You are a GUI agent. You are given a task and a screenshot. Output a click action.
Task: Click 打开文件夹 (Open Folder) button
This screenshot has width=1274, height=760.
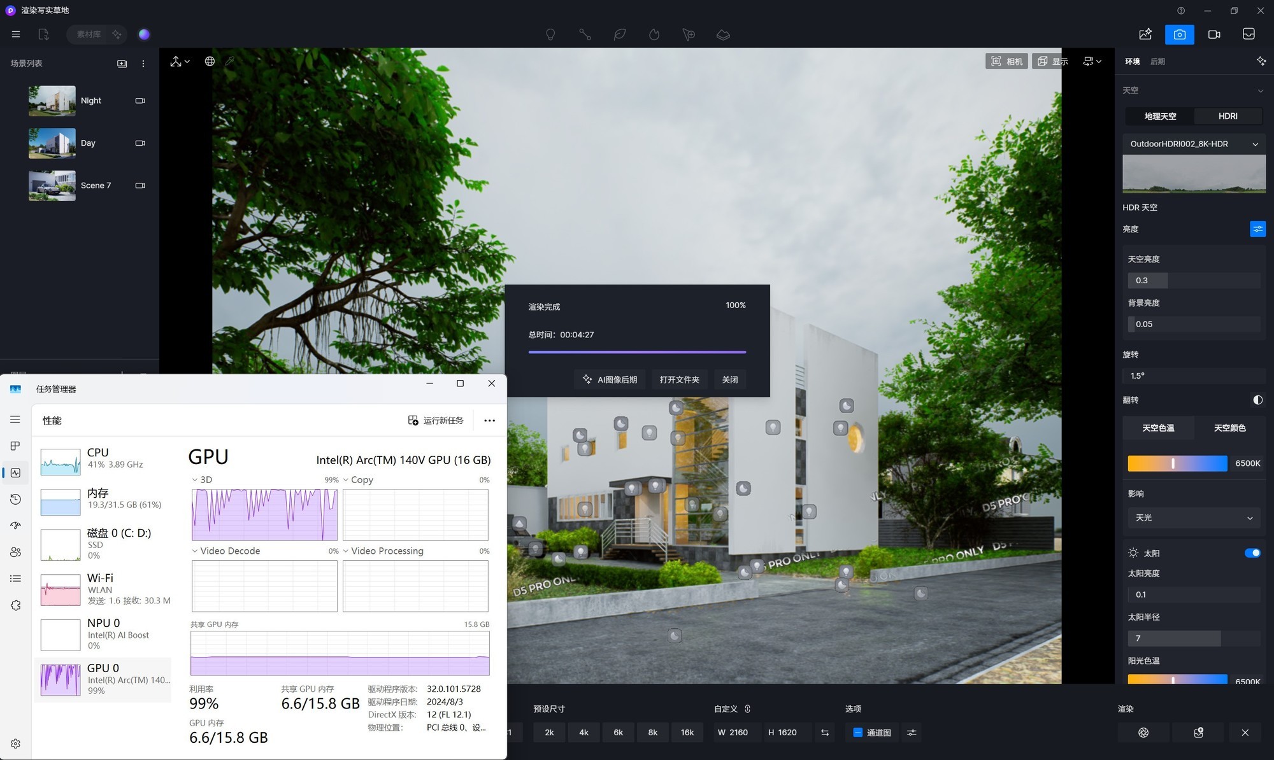(x=680, y=379)
